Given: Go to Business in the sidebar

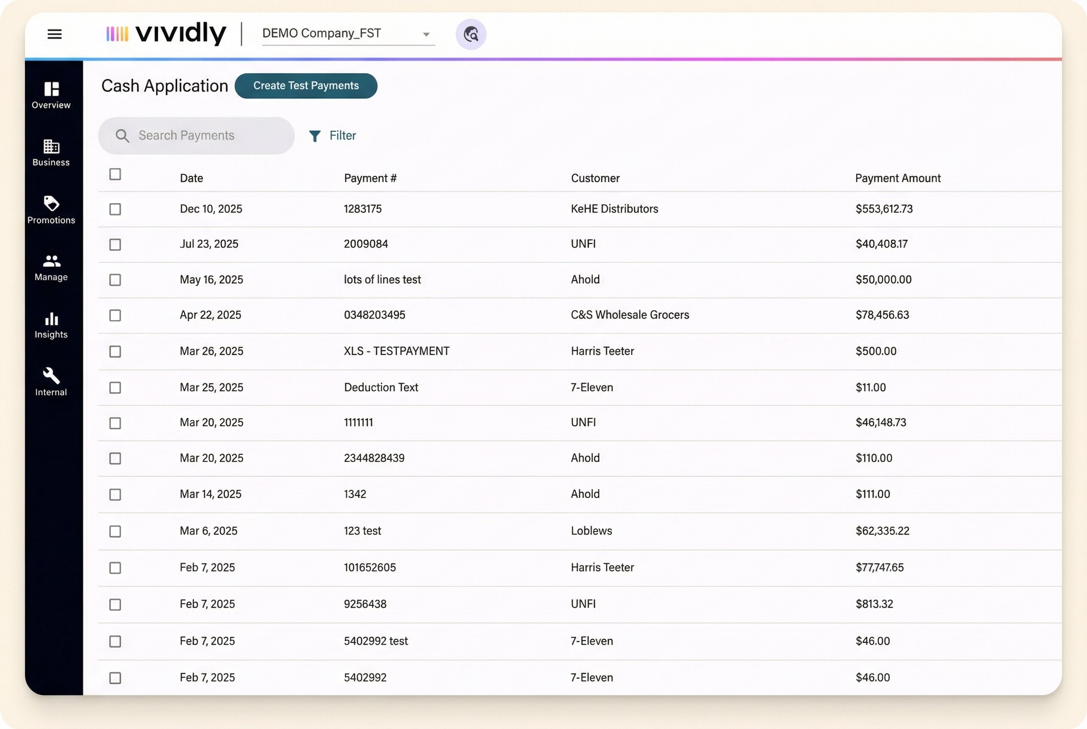Looking at the screenshot, I should click(x=51, y=153).
